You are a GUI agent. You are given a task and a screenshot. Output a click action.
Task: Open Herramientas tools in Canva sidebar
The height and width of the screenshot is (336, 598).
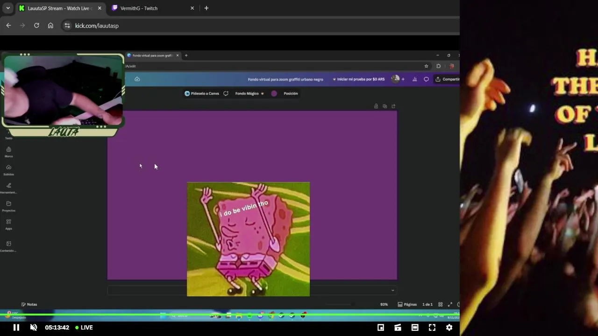tap(8, 188)
